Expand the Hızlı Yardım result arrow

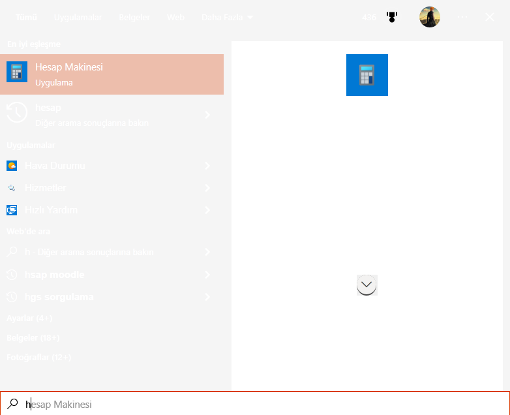207,210
